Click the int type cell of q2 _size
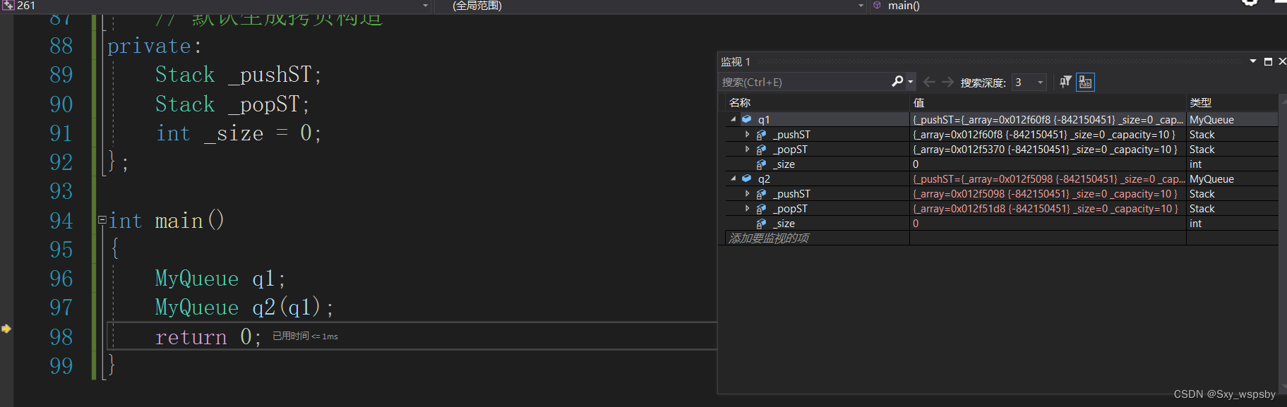Screen dimensions: 1287x407 tap(1232, 224)
